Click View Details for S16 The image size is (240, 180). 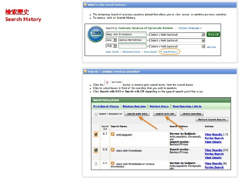tap(213, 158)
